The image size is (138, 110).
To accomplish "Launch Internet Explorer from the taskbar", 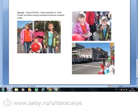I will click(x=43, y=90).
